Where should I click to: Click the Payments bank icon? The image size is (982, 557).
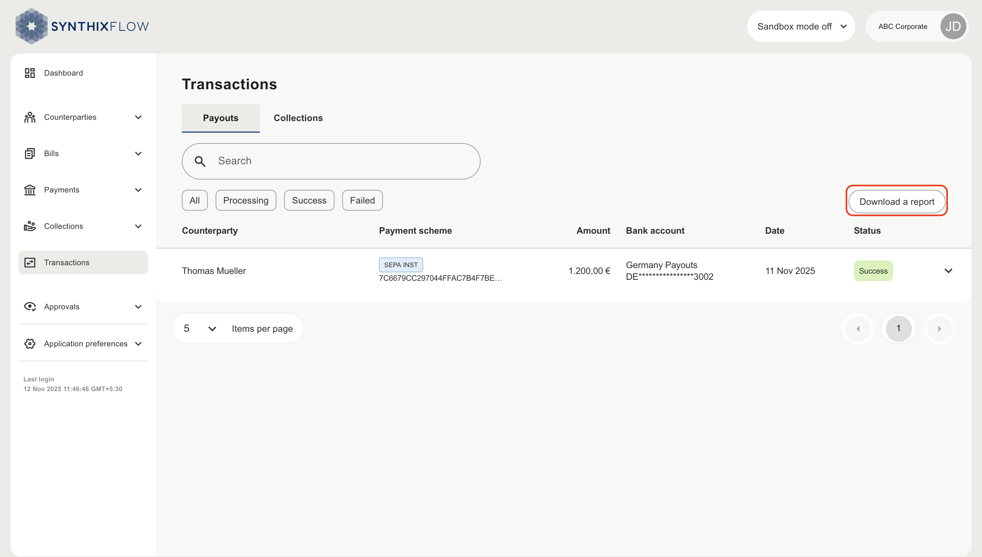click(30, 190)
